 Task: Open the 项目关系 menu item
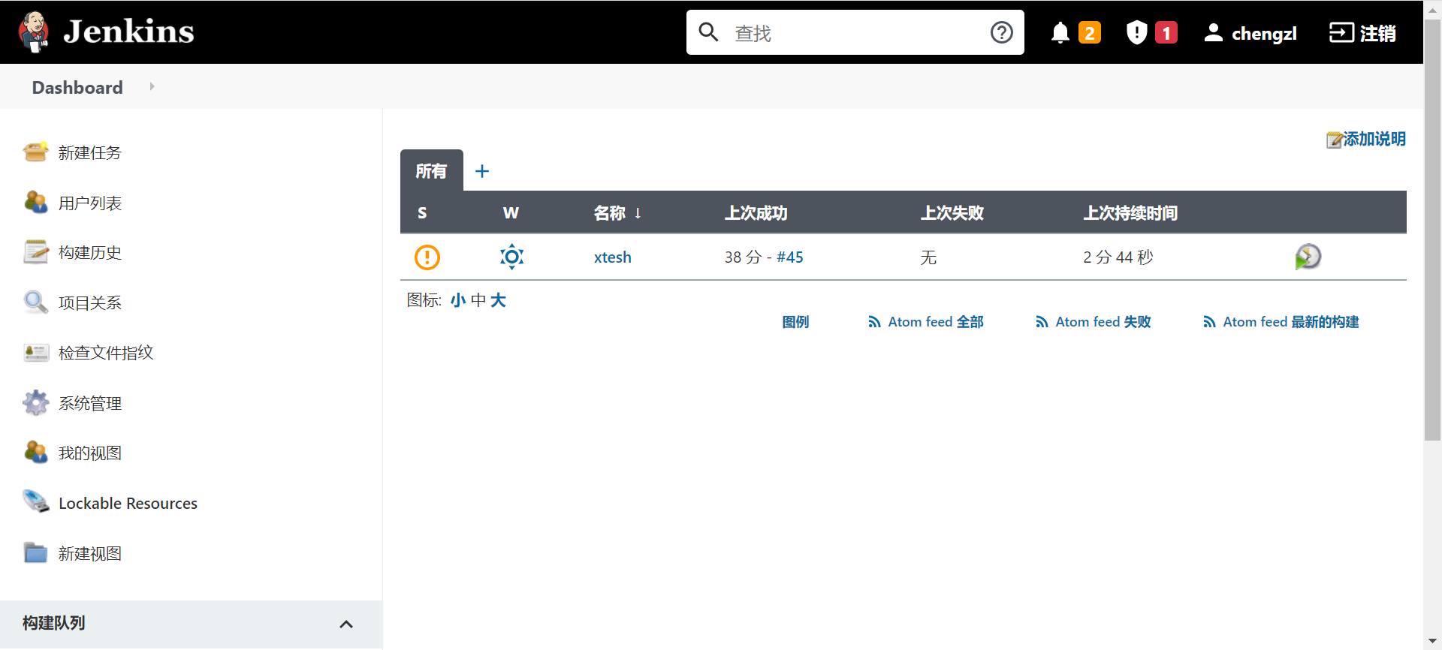90,302
